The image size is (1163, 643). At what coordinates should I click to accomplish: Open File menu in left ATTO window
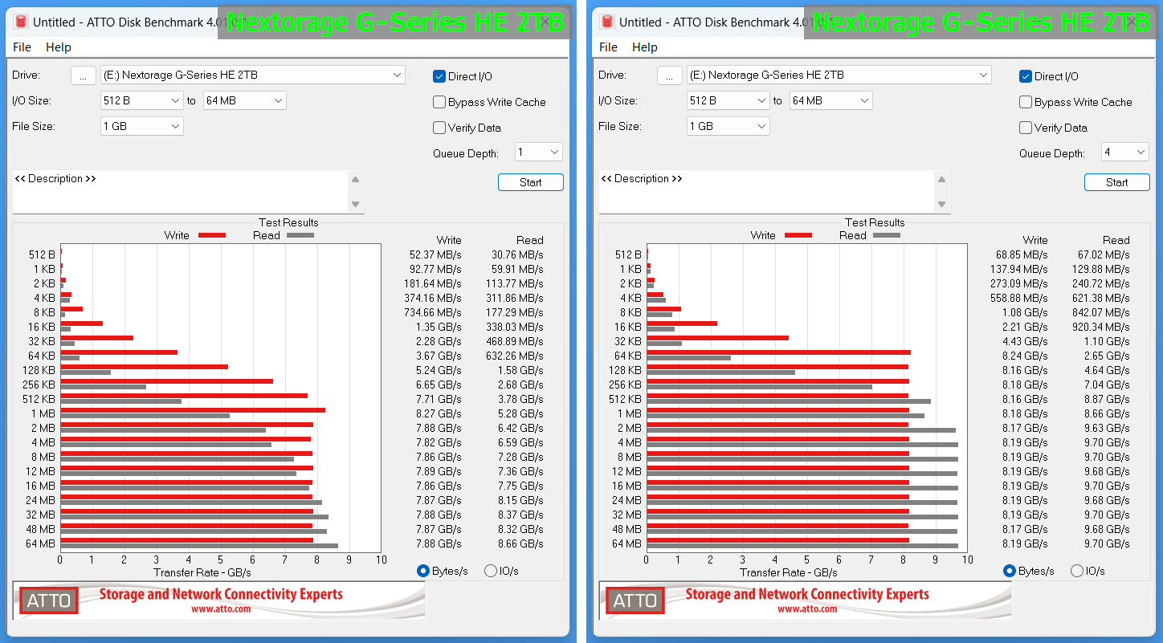pyautogui.click(x=22, y=47)
